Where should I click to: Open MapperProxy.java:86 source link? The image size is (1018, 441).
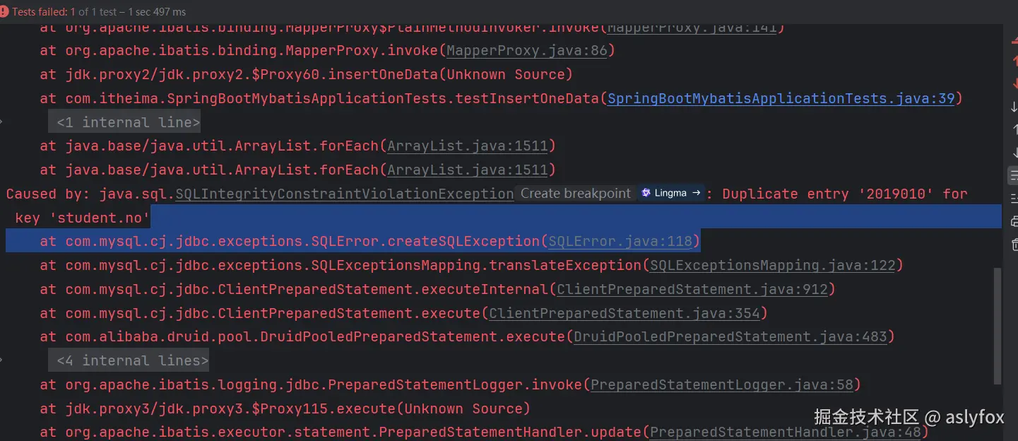coord(527,50)
